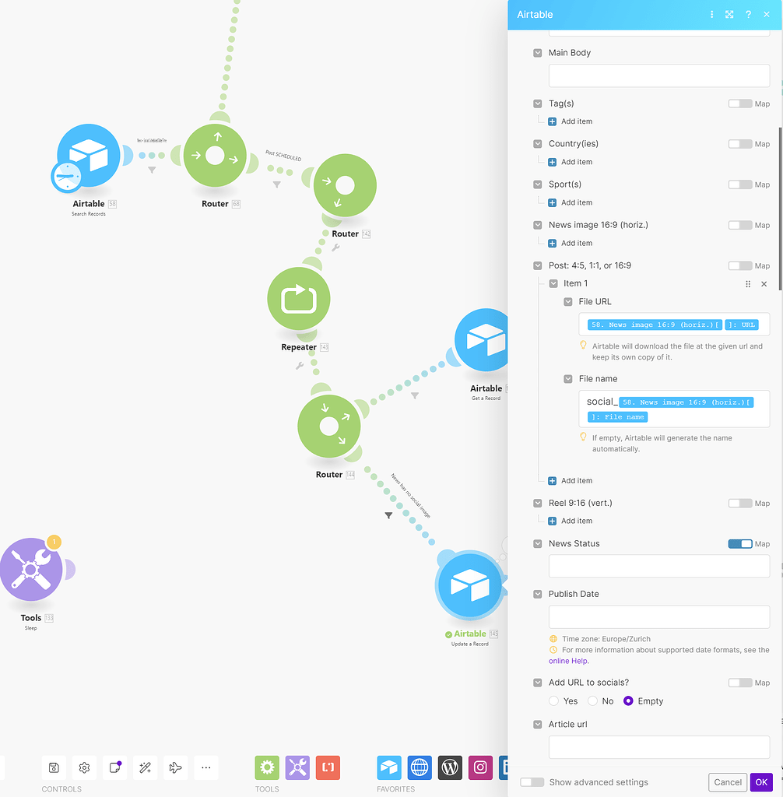Click the magic wand icon in Controls
This screenshot has height=797, width=783.
pos(145,767)
